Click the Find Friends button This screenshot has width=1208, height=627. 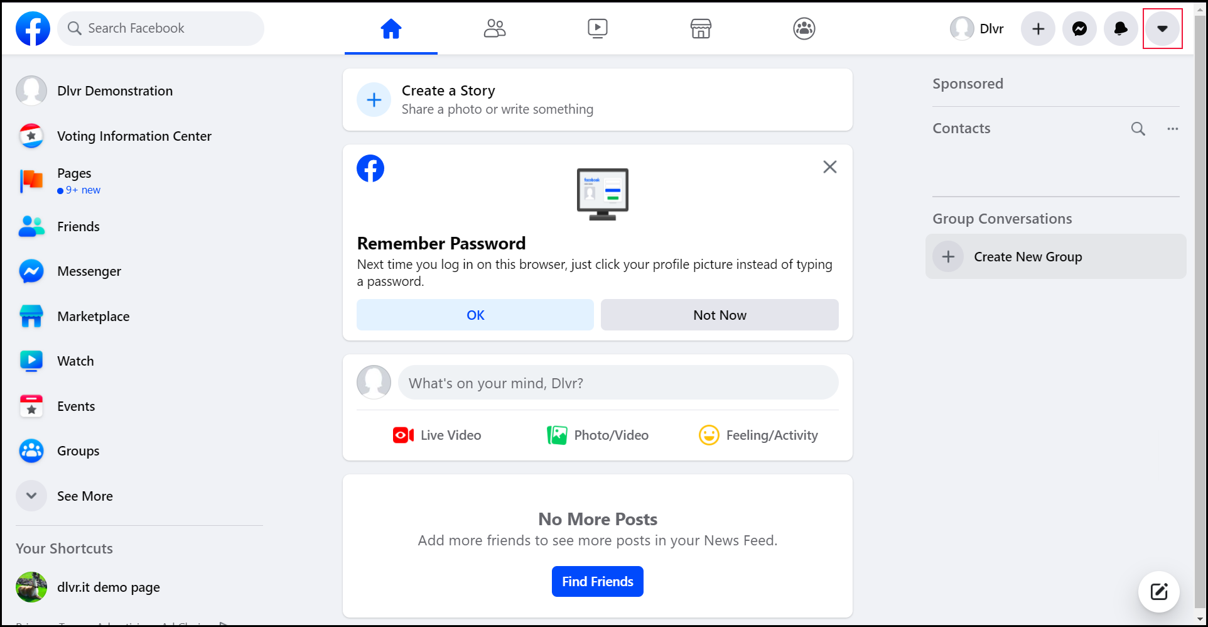(598, 582)
